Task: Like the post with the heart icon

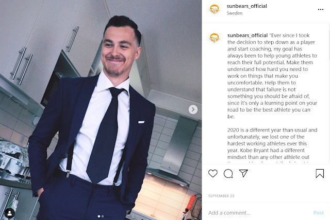Action: 213,173
